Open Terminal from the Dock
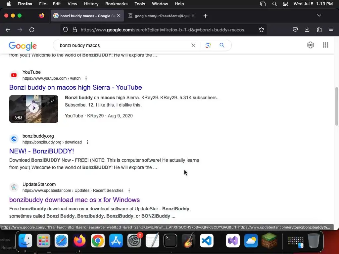The image size is (339, 254). pyautogui.click(x=170, y=240)
